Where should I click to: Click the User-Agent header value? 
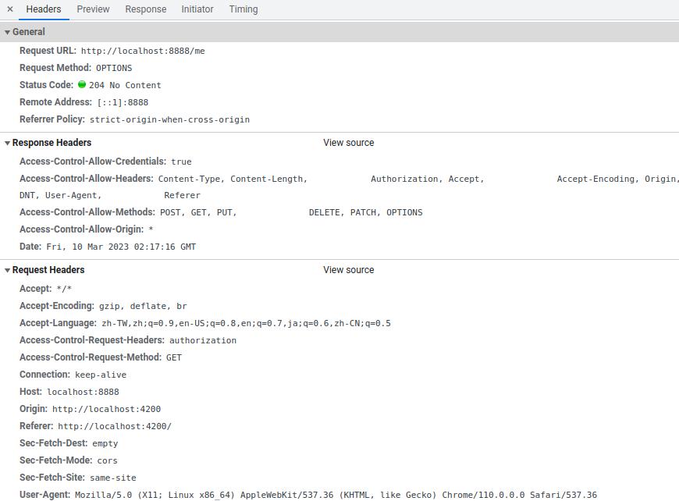336,495
